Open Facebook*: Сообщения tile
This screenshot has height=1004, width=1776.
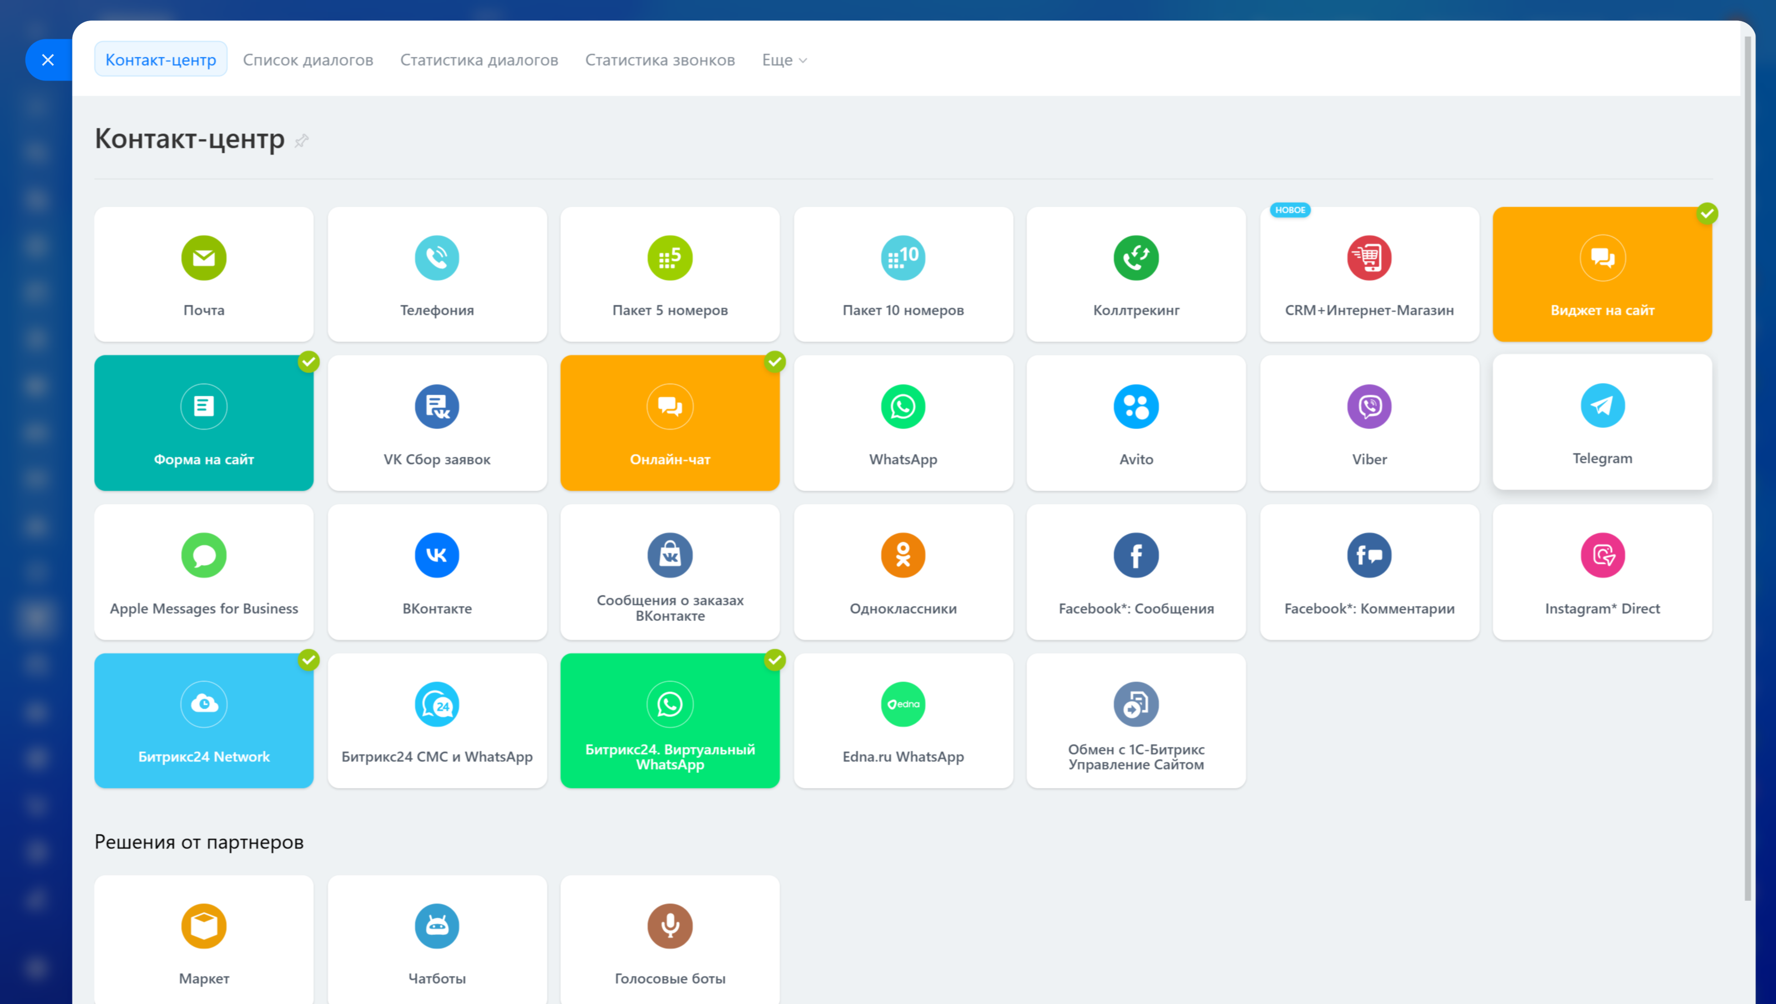pos(1136,572)
